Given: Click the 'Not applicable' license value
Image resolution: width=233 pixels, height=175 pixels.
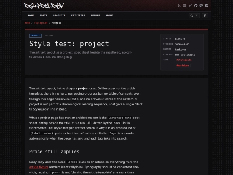Looking at the screenshot, I should pyautogui.click(x=185, y=55).
